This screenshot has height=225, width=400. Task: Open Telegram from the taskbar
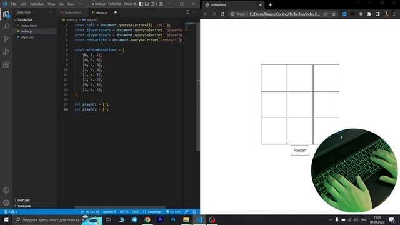[134, 219]
